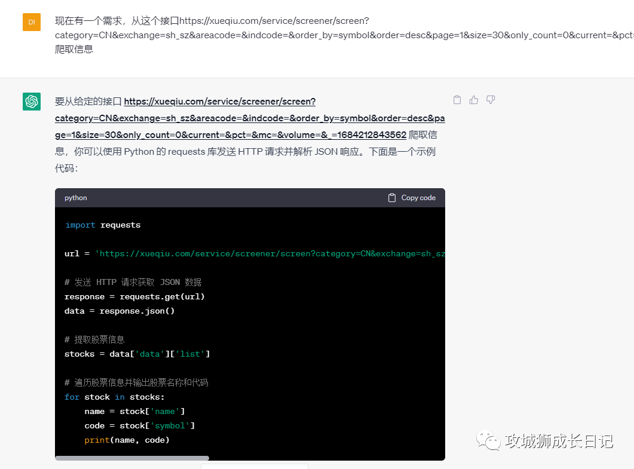The width and height of the screenshot is (634, 469).
Task: Click the requests.get(url) line
Action: (x=134, y=296)
